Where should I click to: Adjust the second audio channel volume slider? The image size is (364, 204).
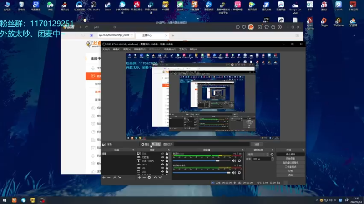pyautogui.click(x=202, y=173)
